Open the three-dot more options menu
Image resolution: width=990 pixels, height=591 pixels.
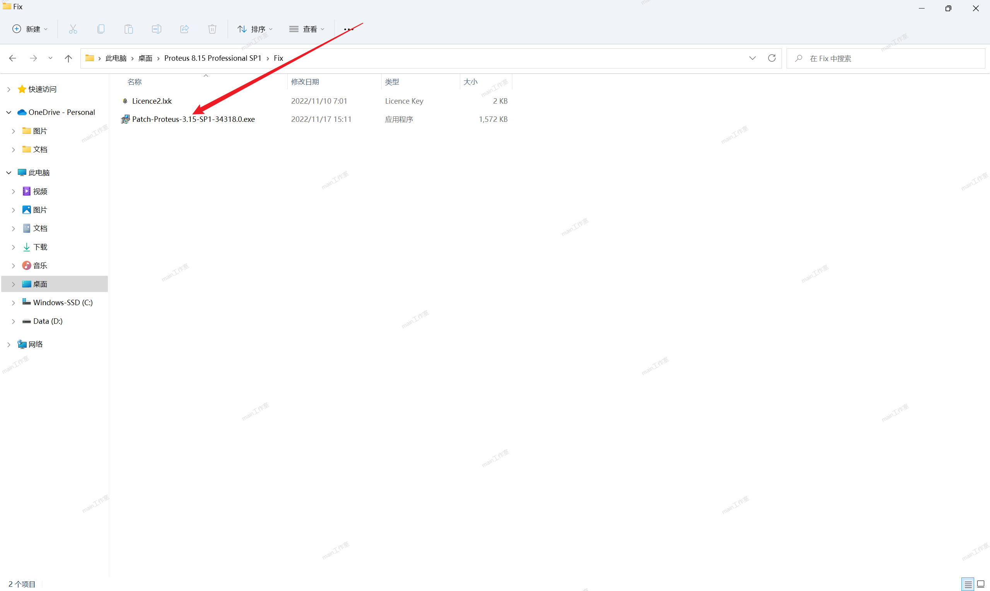tap(349, 29)
